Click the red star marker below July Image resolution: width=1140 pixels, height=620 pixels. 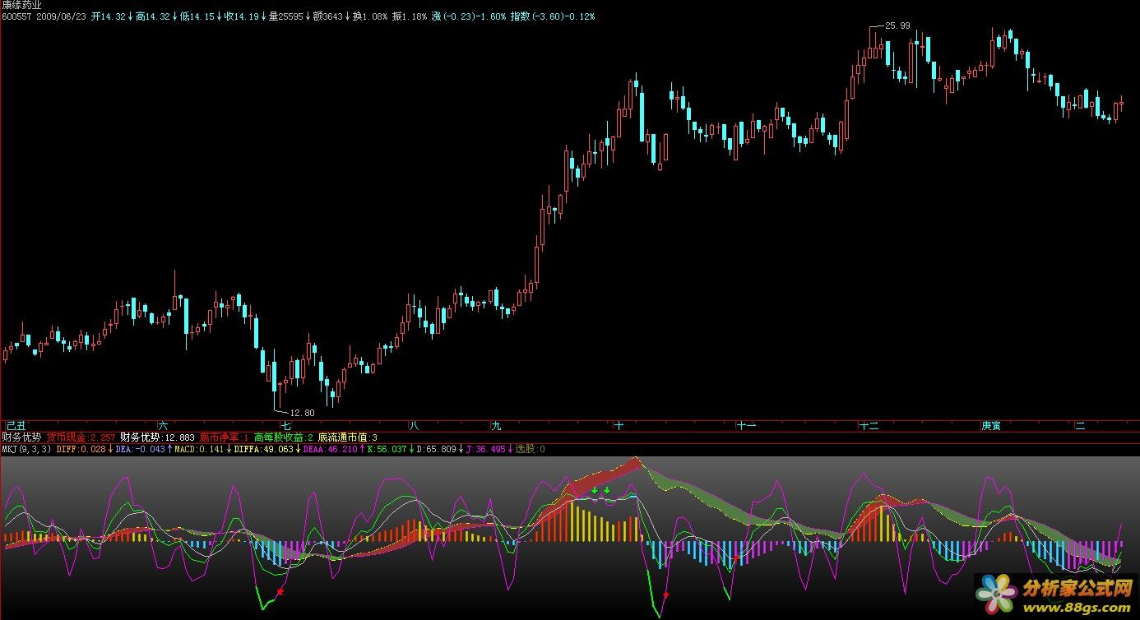coord(280,591)
